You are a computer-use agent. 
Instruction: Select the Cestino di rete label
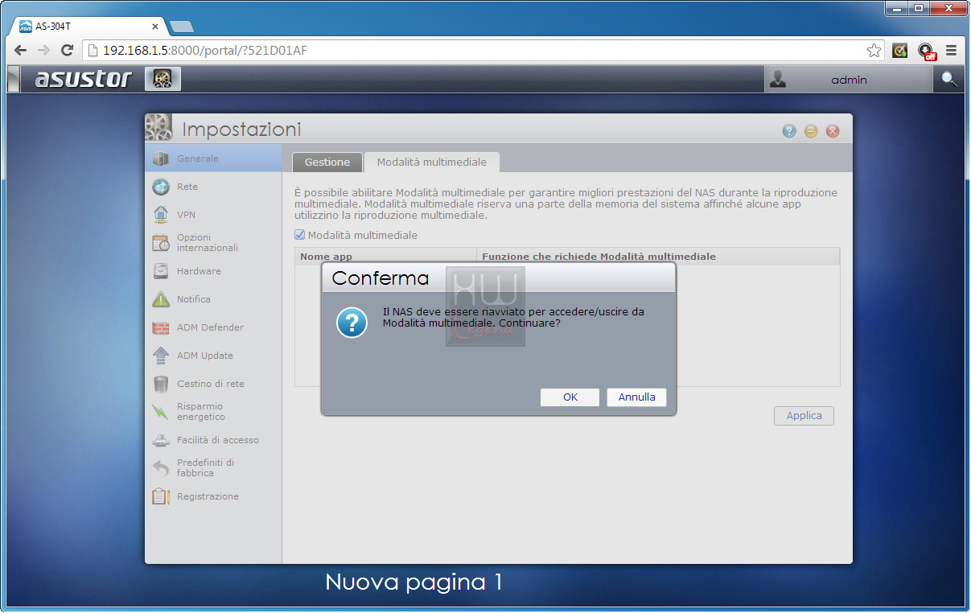coord(210,384)
